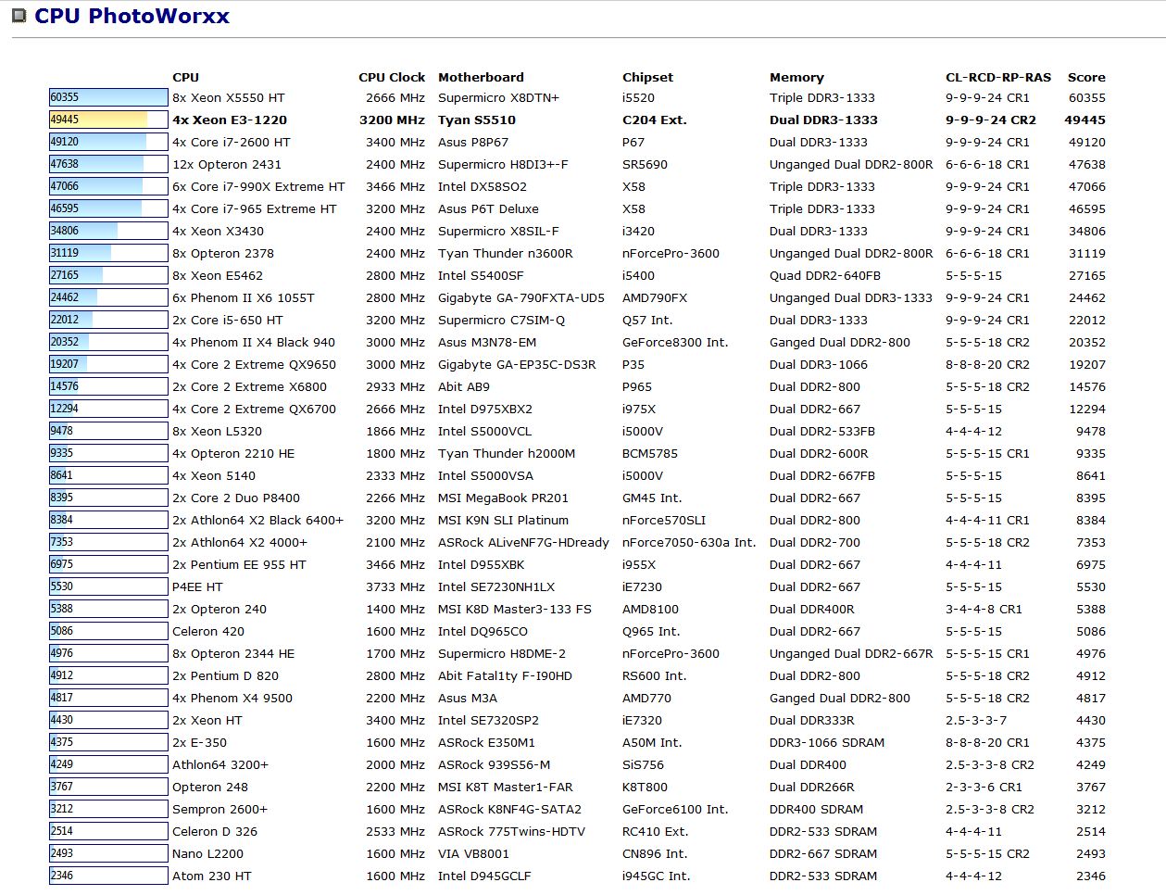The width and height of the screenshot is (1166, 895).
Task: Select 4x Opteron 2210 HE entry
Action: coord(233,453)
